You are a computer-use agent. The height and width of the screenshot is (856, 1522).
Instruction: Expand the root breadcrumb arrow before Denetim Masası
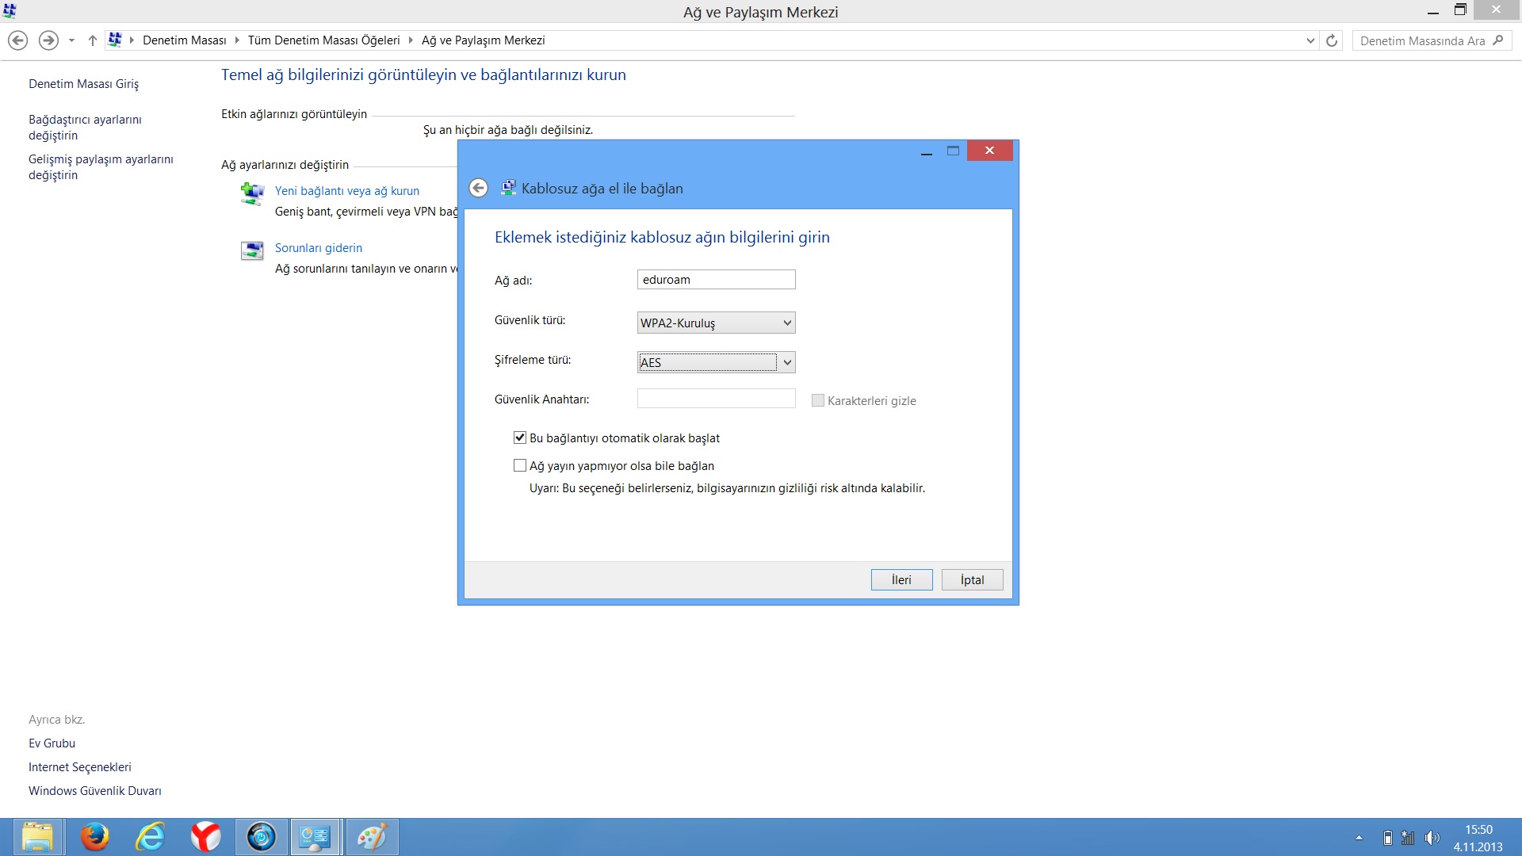[132, 40]
